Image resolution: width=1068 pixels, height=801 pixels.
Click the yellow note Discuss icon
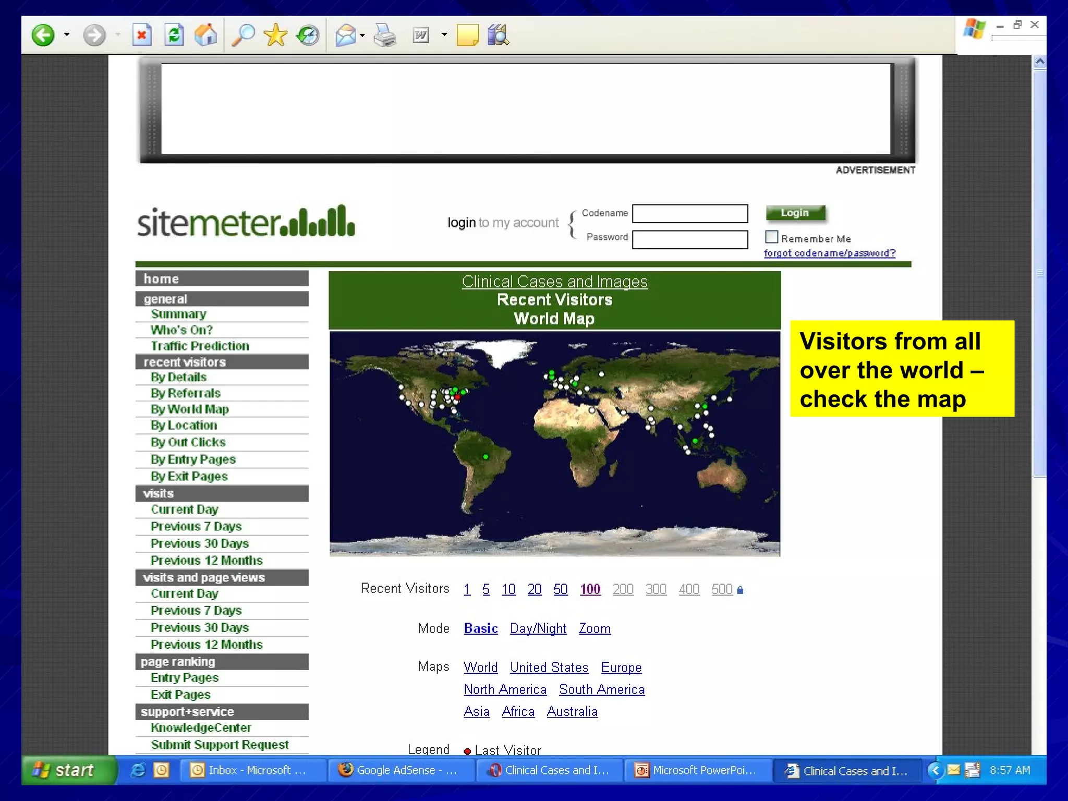pyautogui.click(x=467, y=35)
